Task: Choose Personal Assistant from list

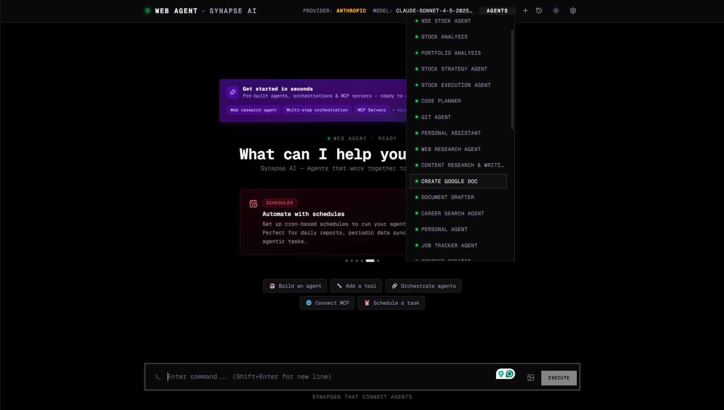Action: [458, 133]
